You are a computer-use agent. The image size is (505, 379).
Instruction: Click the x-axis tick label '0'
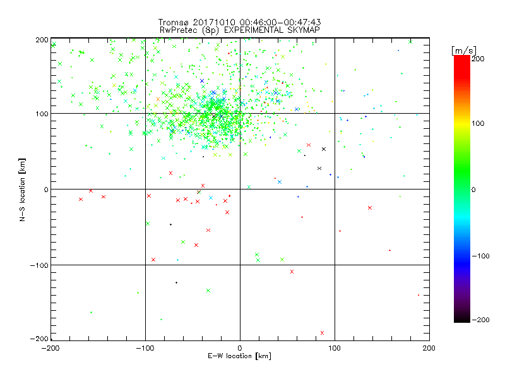tap(240, 348)
